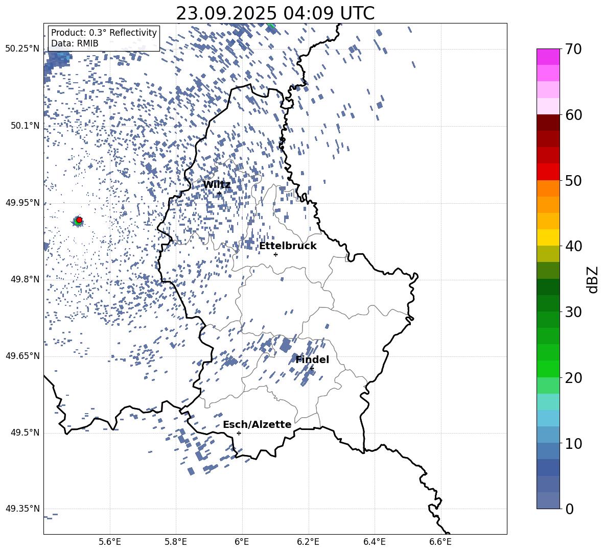Click the '50.1°N' latitude label

pyautogui.click(x=25, y=126)
